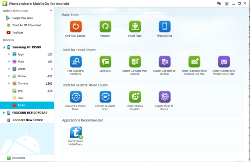Open the menu list icon in title bar
The height and width of the screenshot is (162, 250).
(227, 4)
